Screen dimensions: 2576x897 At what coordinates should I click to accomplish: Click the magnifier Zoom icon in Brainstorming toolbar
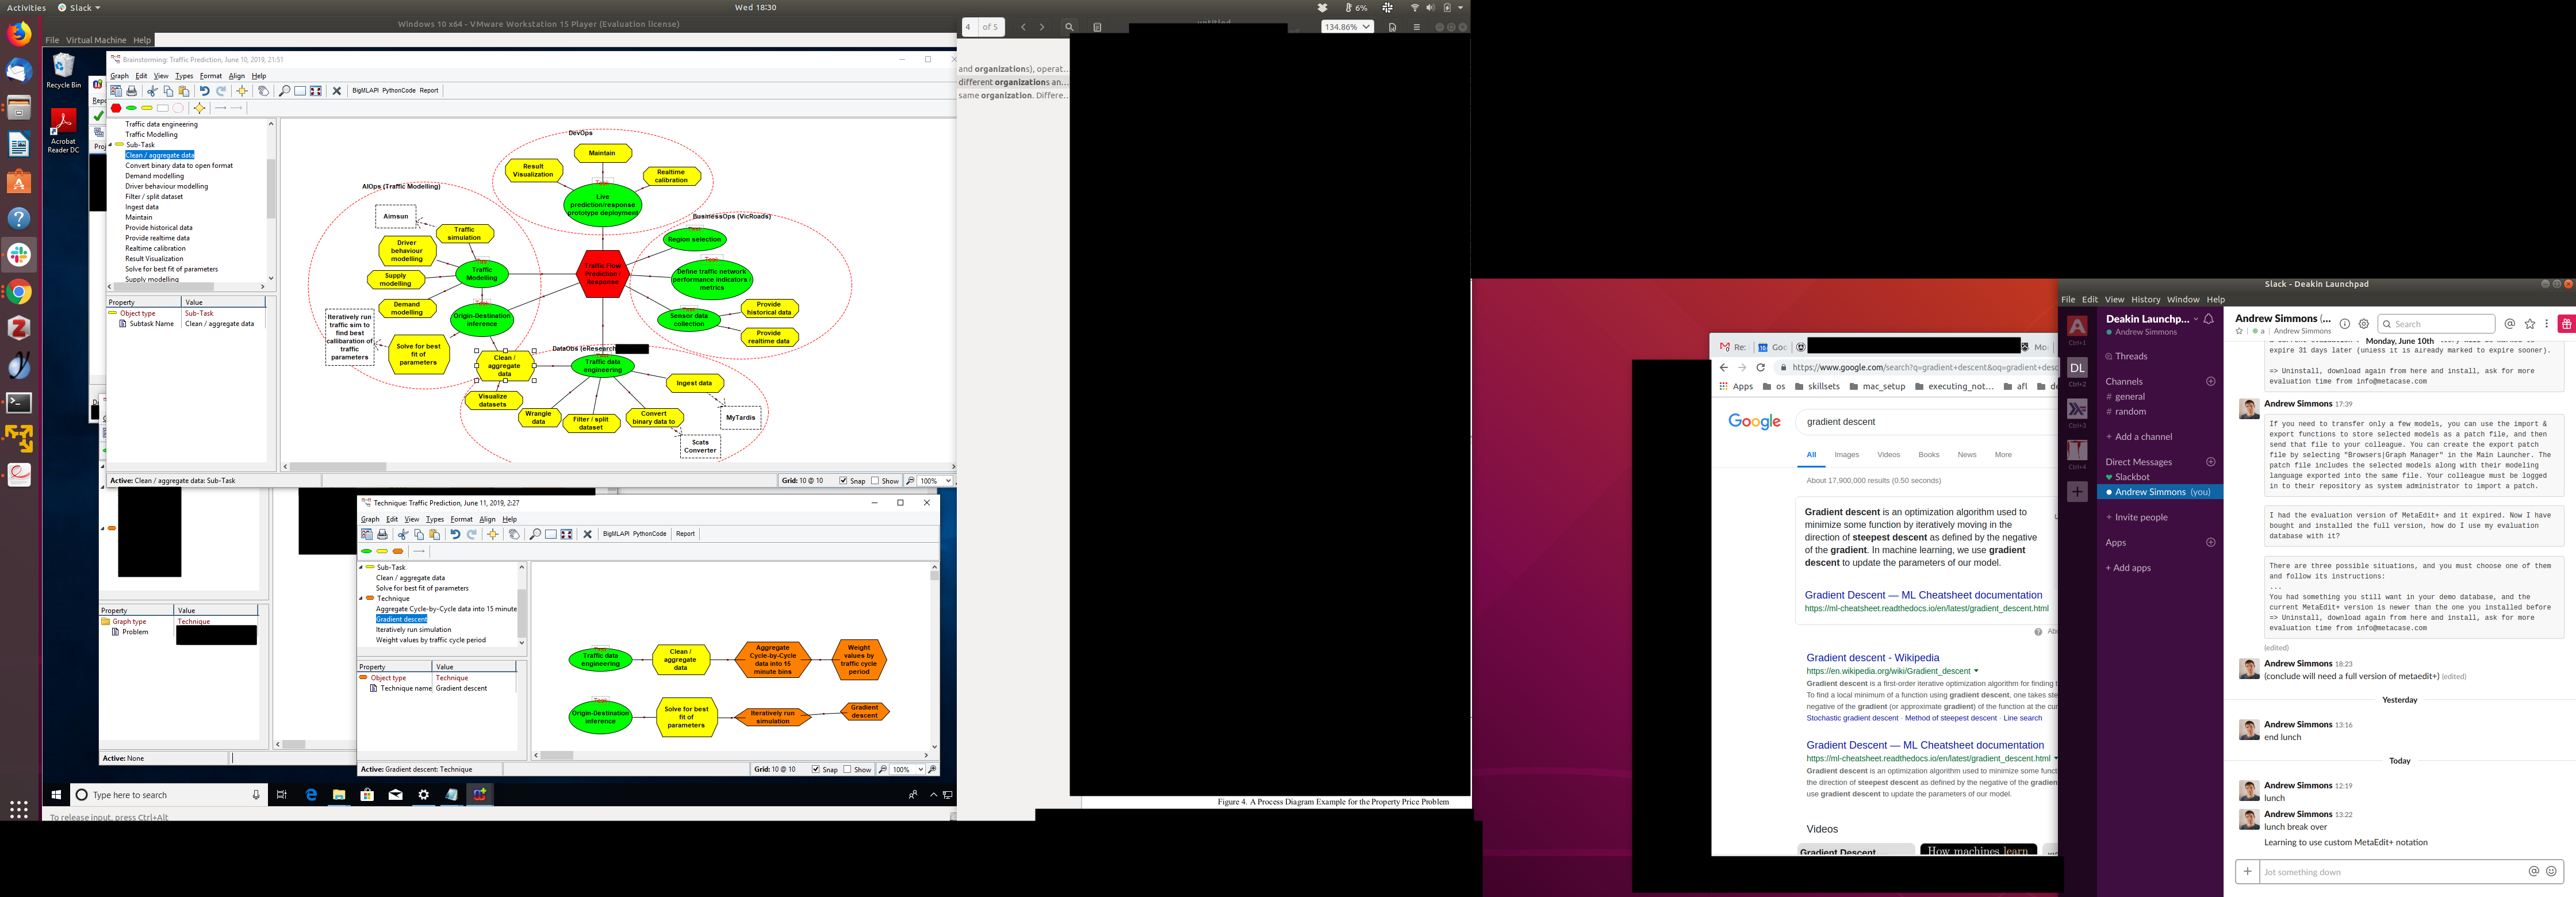click(284, 91)
